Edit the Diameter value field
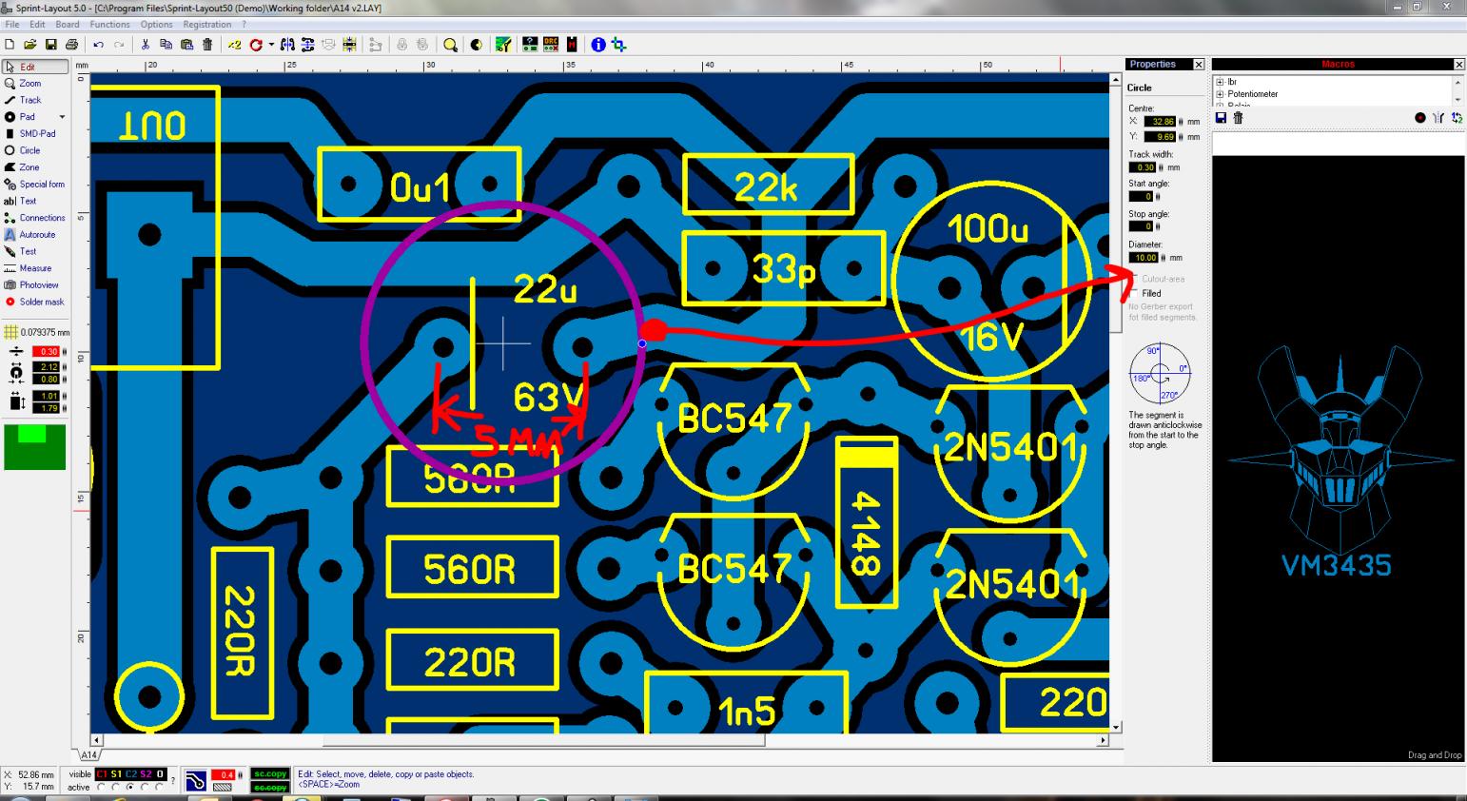 [x=1144, y=258]
